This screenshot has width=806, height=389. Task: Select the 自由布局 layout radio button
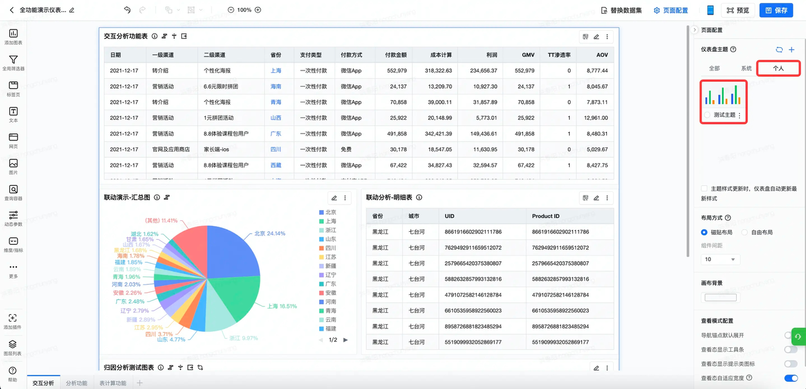(x=744, y=232)
